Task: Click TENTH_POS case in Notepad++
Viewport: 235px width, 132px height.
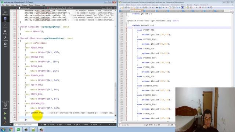Action: [146, 114]
